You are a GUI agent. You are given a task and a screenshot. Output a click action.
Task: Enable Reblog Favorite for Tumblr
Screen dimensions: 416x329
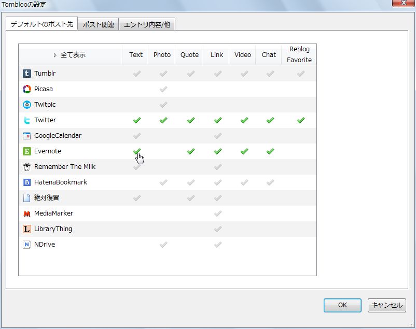[x=301, y=74]
